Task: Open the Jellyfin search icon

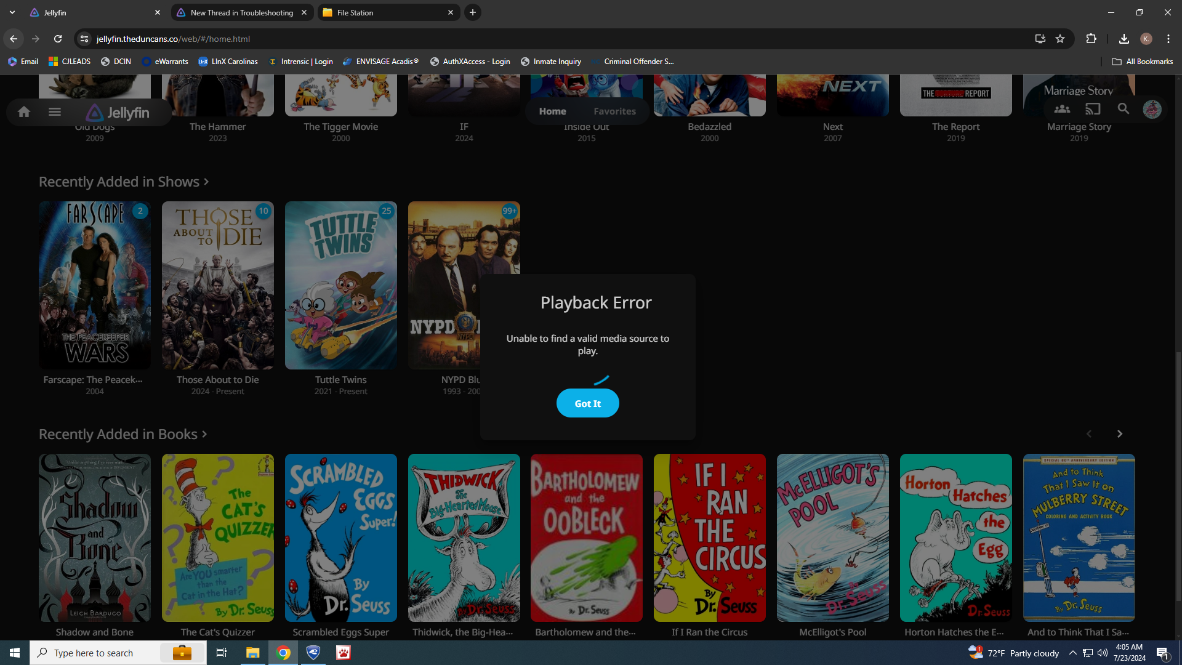Action: point(1124,110)
